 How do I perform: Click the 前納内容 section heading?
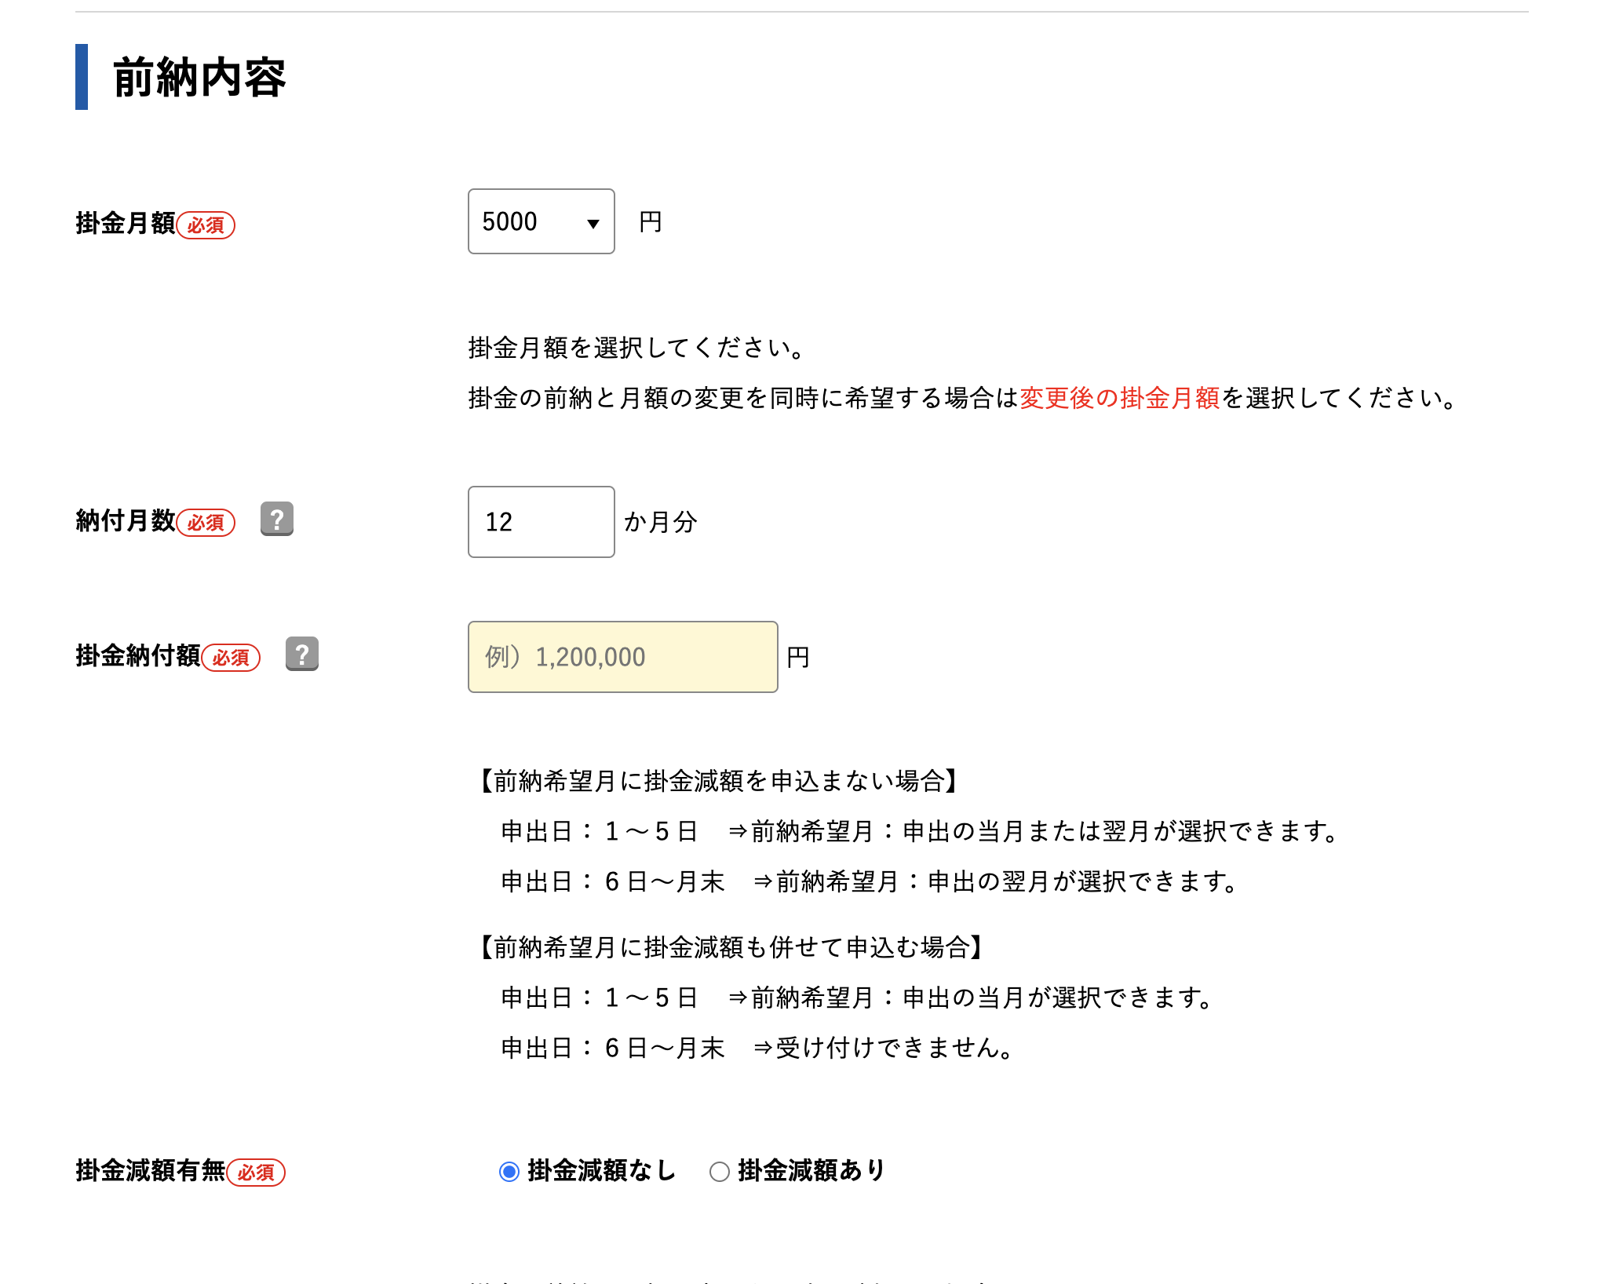(200, 77)
